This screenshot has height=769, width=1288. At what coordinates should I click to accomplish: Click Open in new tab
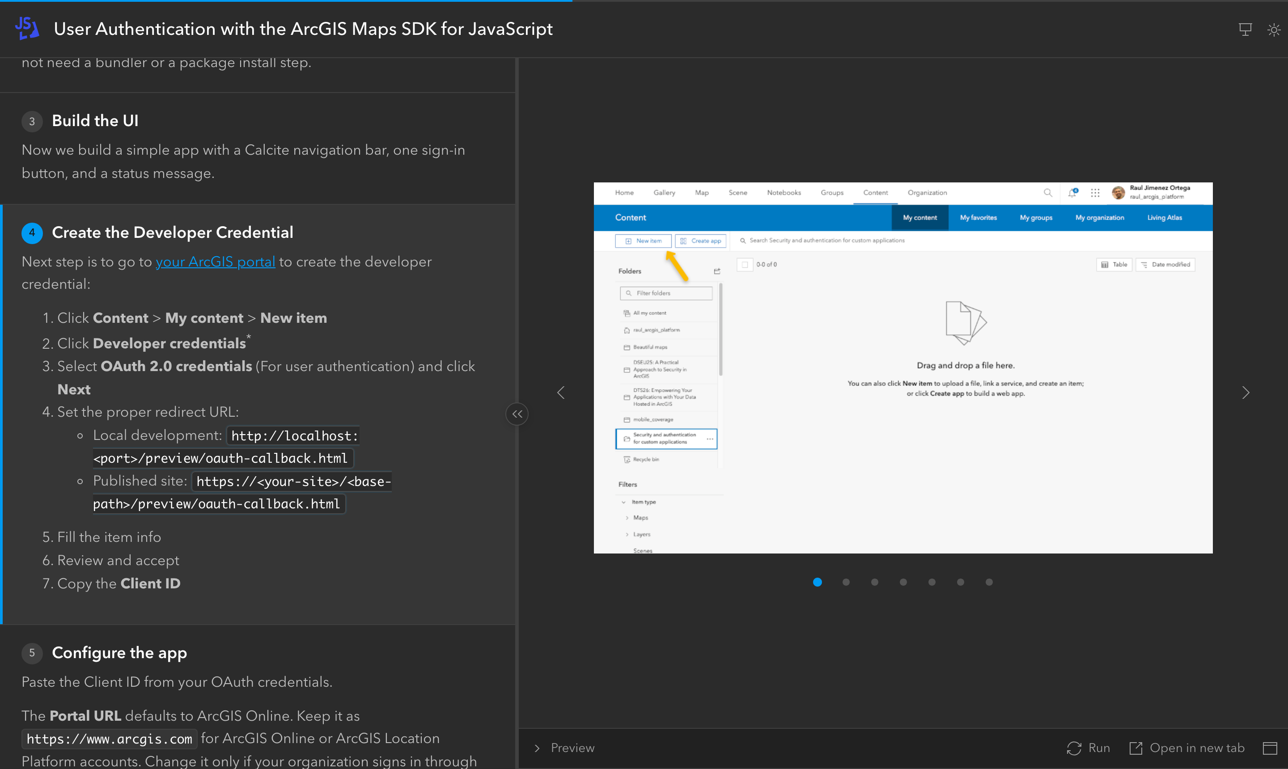[1186, 748]
